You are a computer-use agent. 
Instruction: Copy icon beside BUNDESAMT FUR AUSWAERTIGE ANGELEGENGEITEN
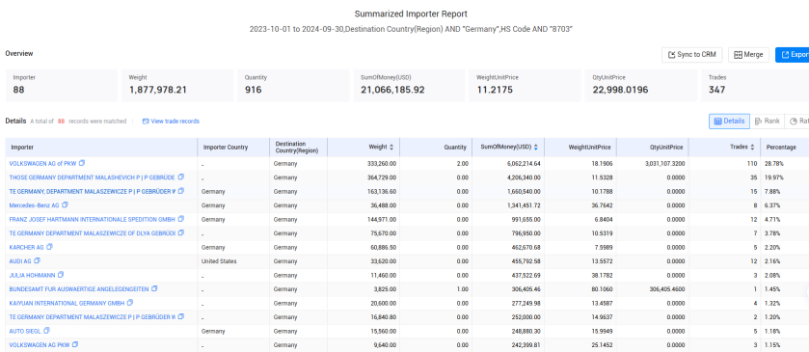[154, 288]
